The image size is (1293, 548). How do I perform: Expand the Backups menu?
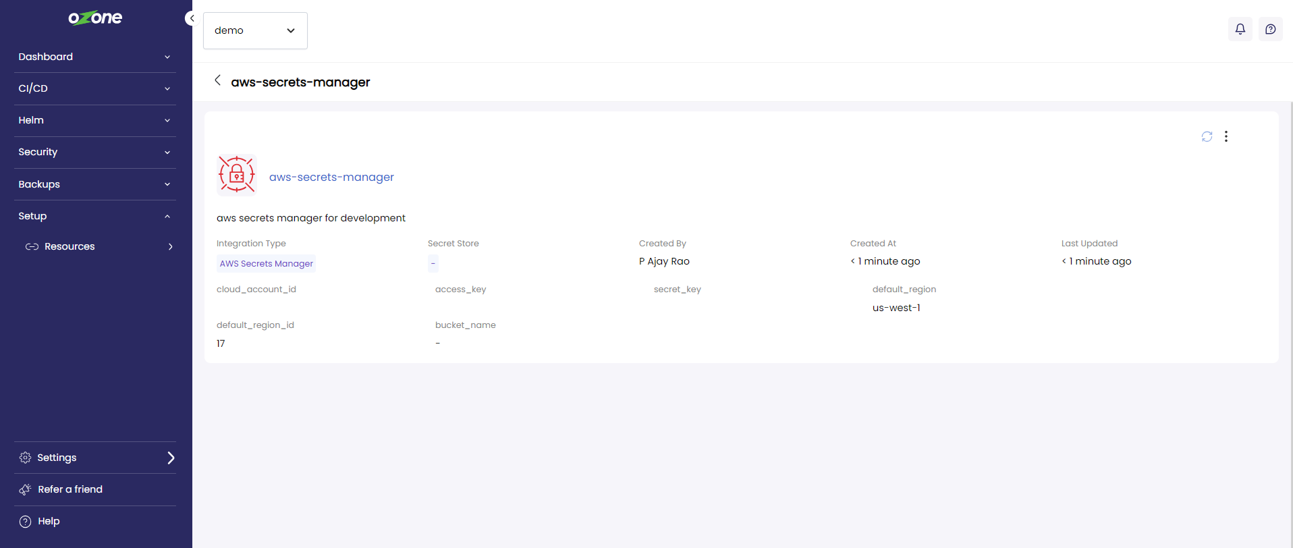(94, 184)
